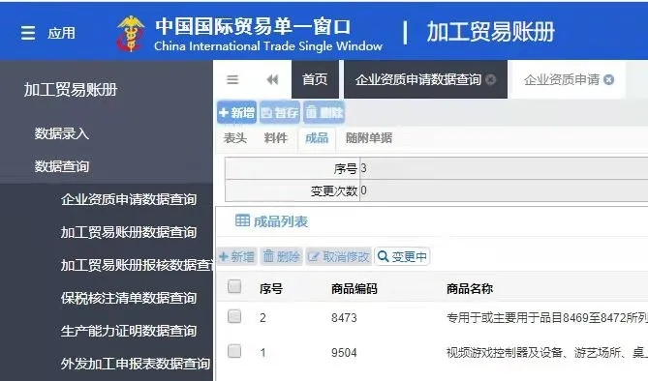Viewport: 648px width, 381px height.
Task: Switch to the 料件 tab
Action: pos(276,138)
